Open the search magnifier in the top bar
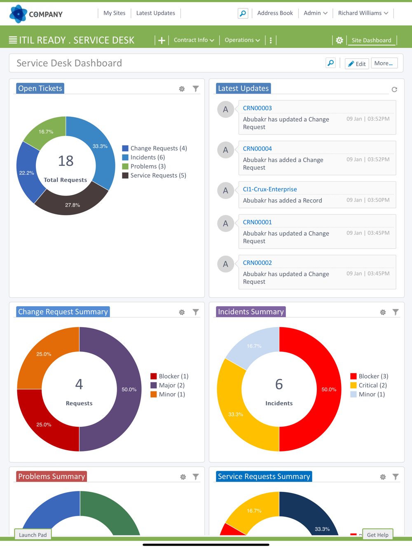The image size is (412, 549). [x=243, y=14]
